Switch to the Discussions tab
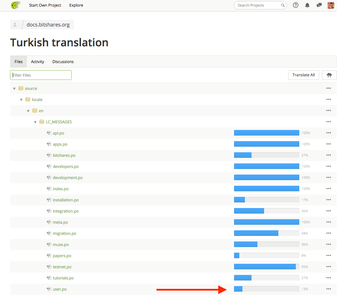 (63, 62)
